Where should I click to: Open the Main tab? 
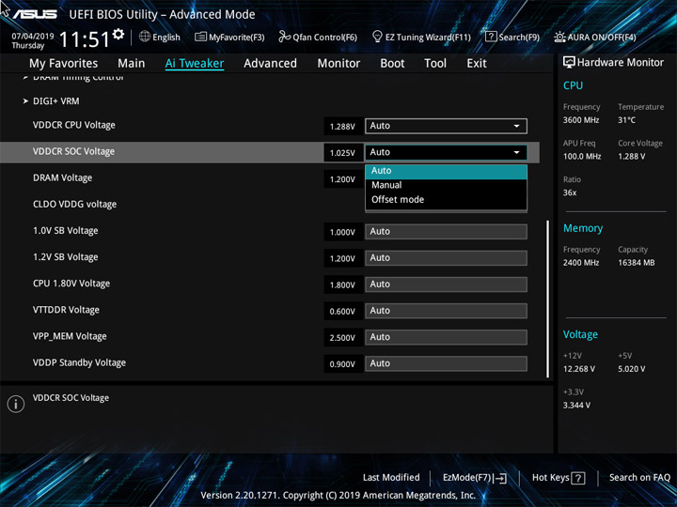(x=132, y=64)
